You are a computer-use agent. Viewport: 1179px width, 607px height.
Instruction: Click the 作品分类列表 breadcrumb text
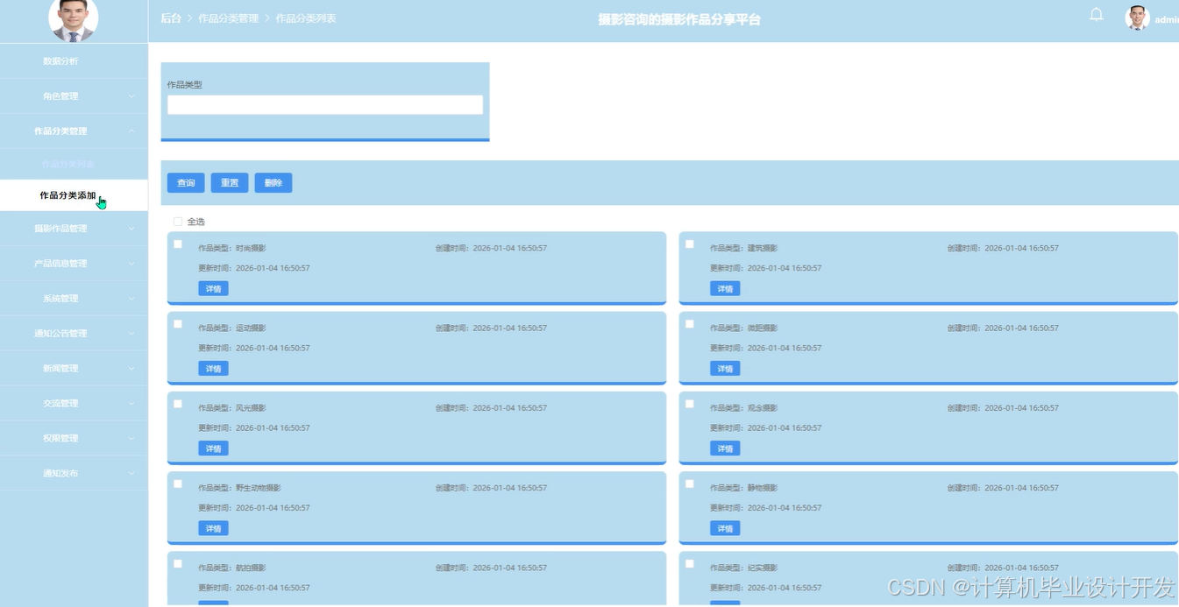coord(306,18)
